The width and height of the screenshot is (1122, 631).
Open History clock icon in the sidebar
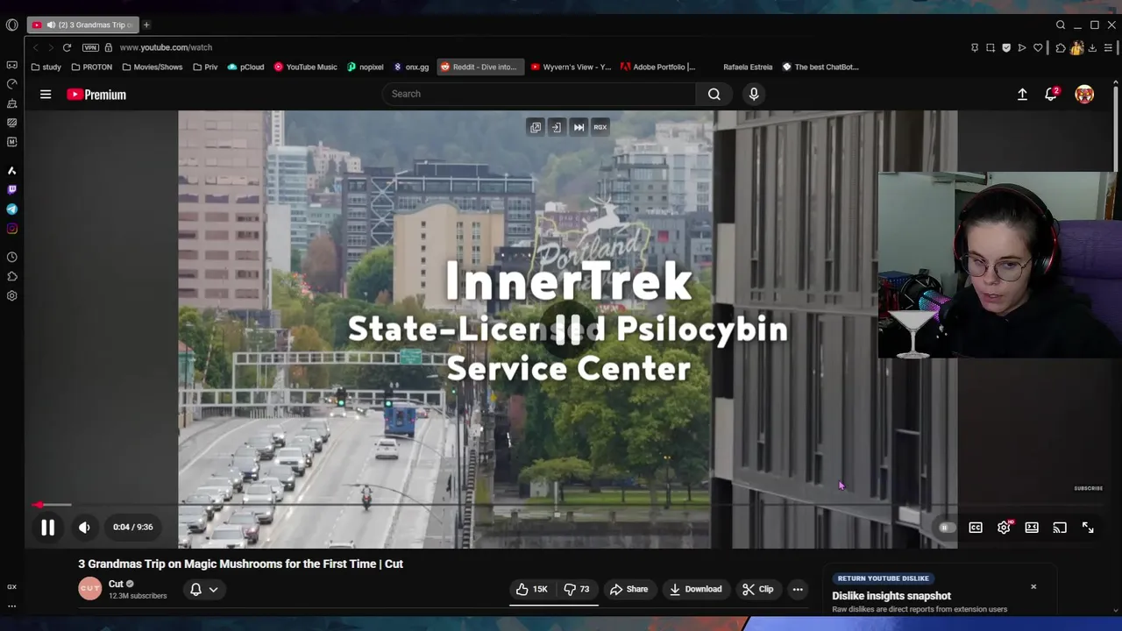coord(11,257)
